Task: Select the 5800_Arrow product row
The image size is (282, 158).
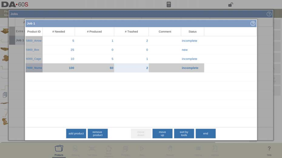Action: pos(34,41)
